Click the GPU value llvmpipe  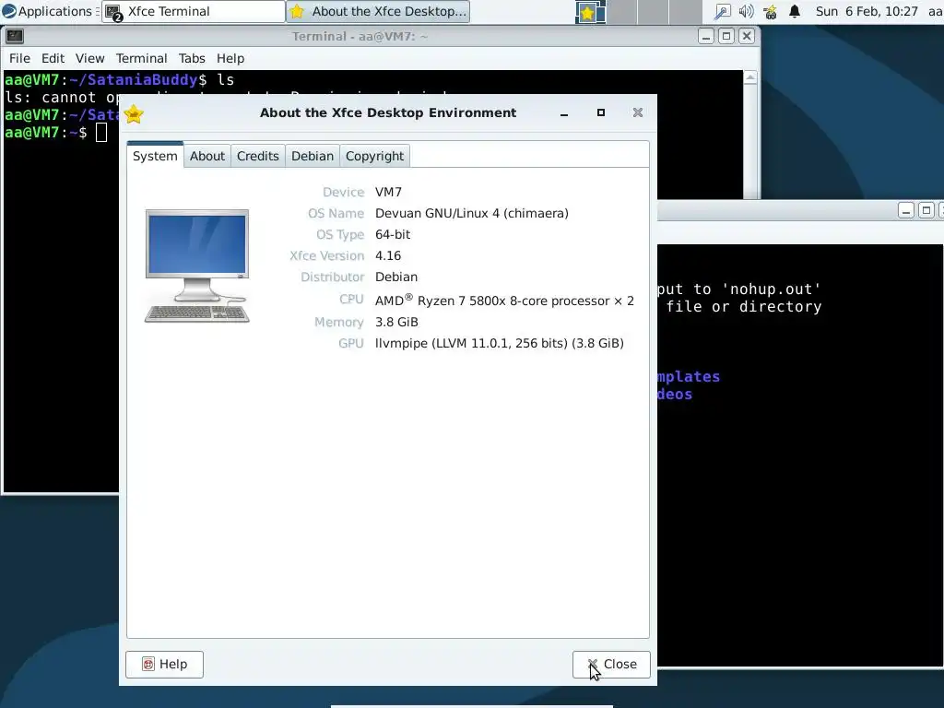pos(499,343)
